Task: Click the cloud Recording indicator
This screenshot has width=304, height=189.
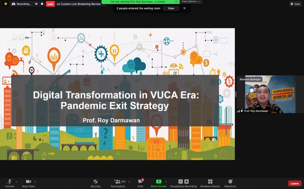Action: (x=21, y=4)
